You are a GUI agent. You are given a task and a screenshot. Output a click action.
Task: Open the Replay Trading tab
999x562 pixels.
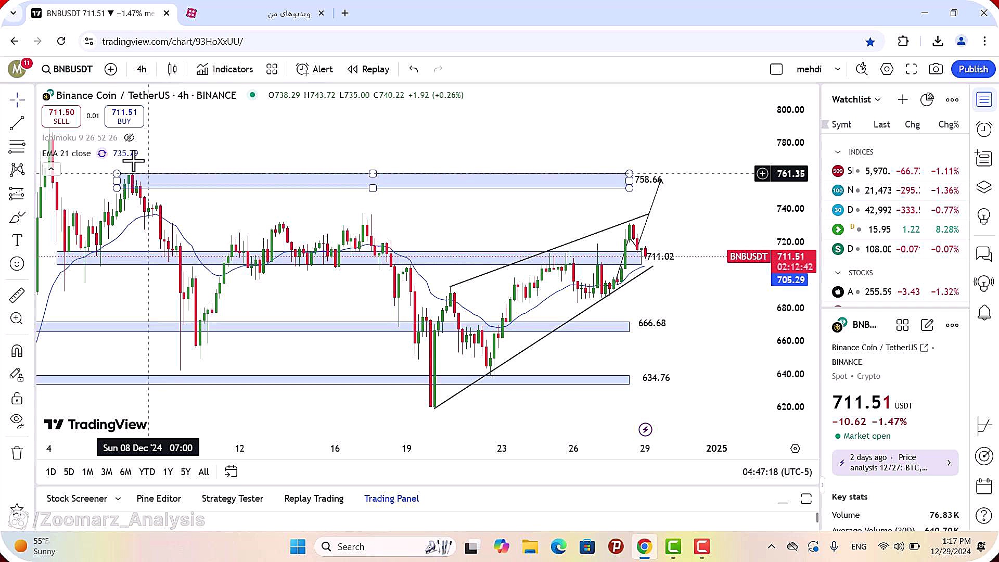(x=314, y=499)
